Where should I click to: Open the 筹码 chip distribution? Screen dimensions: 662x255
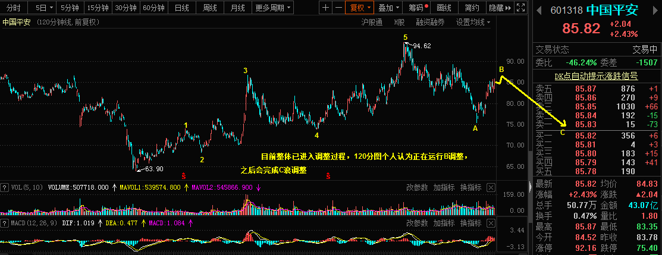point(416,8)
